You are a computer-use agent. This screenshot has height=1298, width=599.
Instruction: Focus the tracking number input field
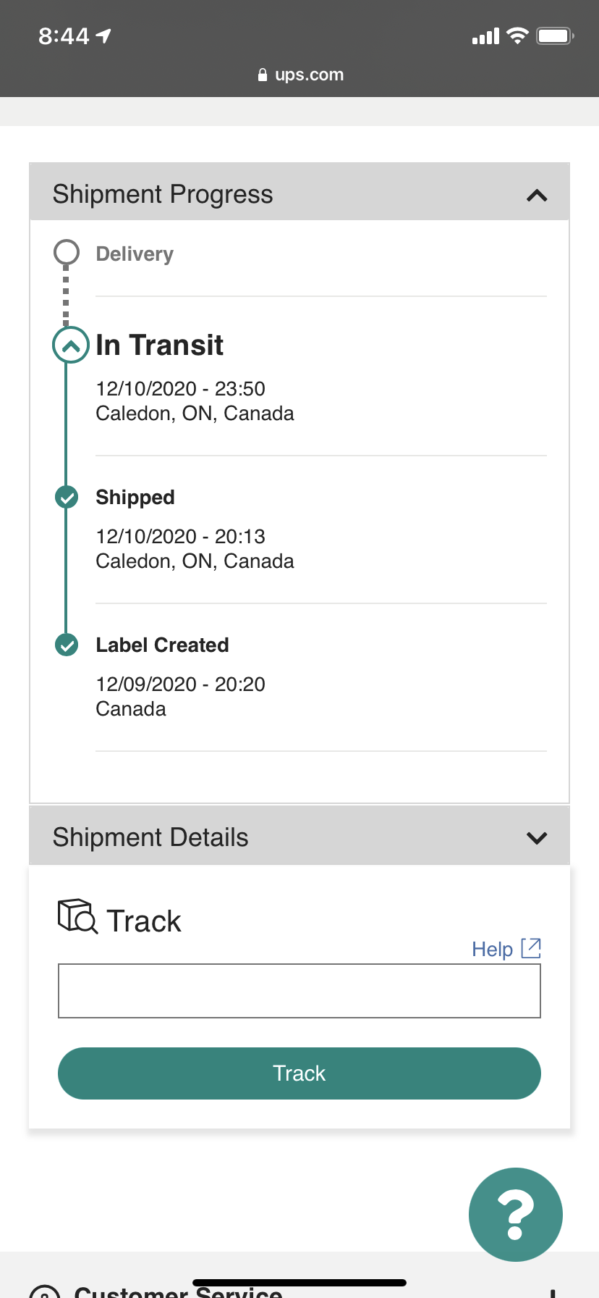299,991
